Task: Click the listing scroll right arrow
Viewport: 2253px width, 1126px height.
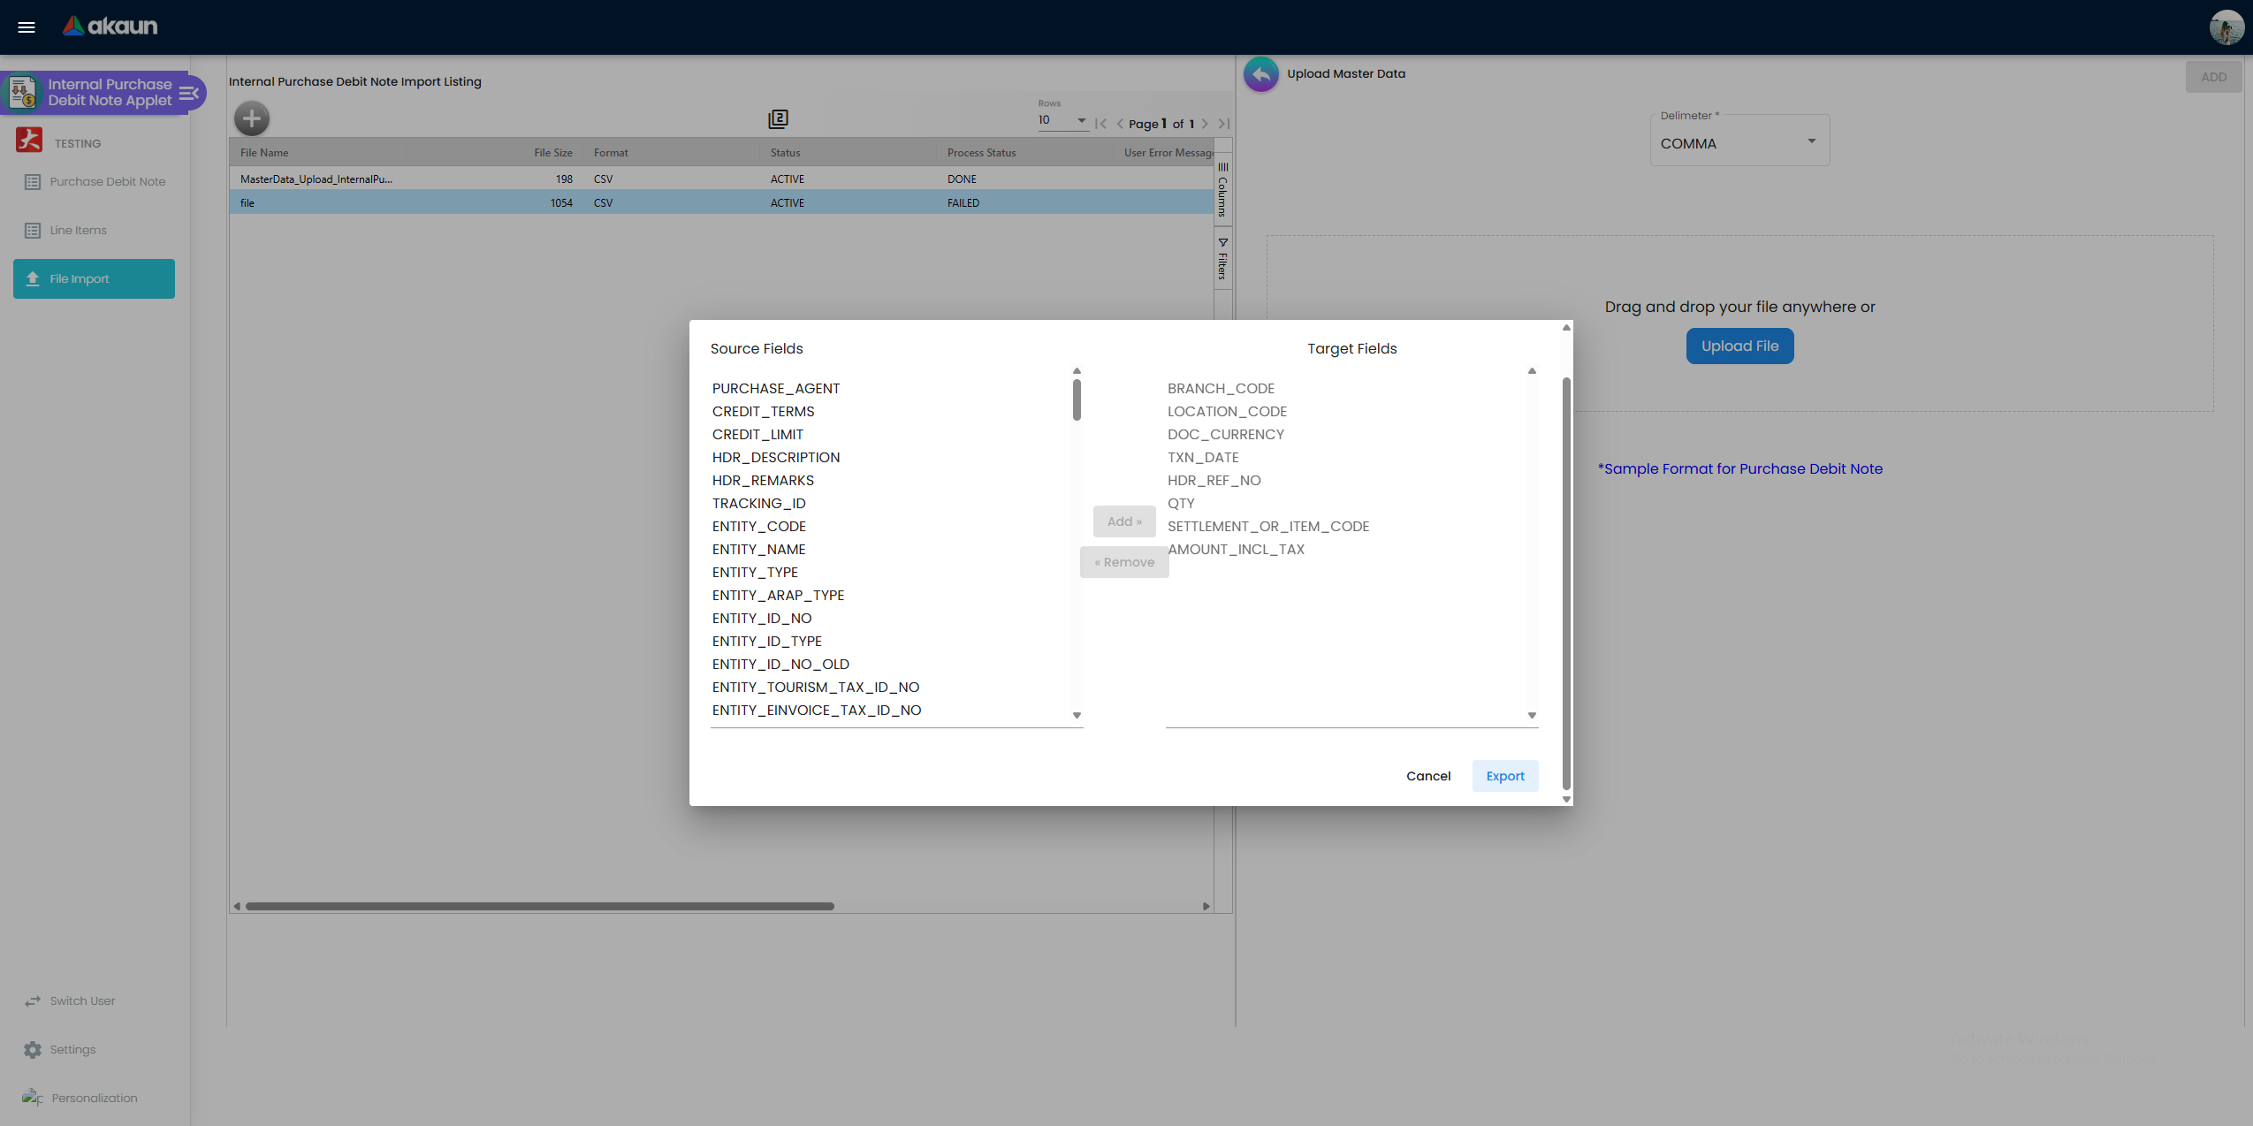Action: pyautogui.click(x=1206, y=907)
